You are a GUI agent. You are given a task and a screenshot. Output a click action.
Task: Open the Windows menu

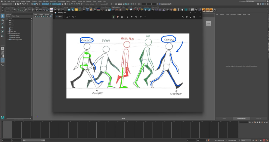[34, 1]
